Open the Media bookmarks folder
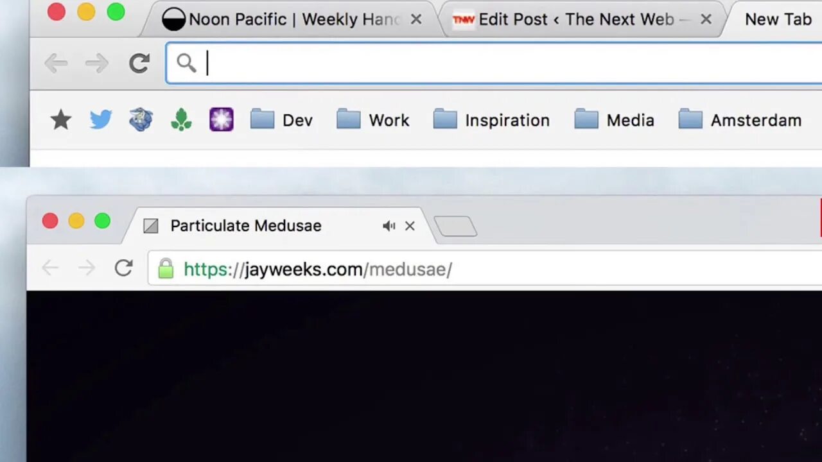This screenshot has height=462, width=822. [x=614, y=119]
